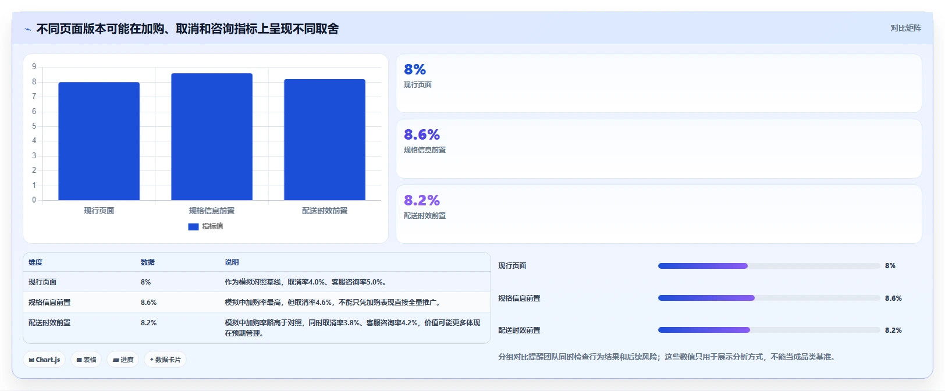Screen dimensions: 945x391
Task: Click the description starting 模拟中加购率略高于对照
Action: (353, 328)
